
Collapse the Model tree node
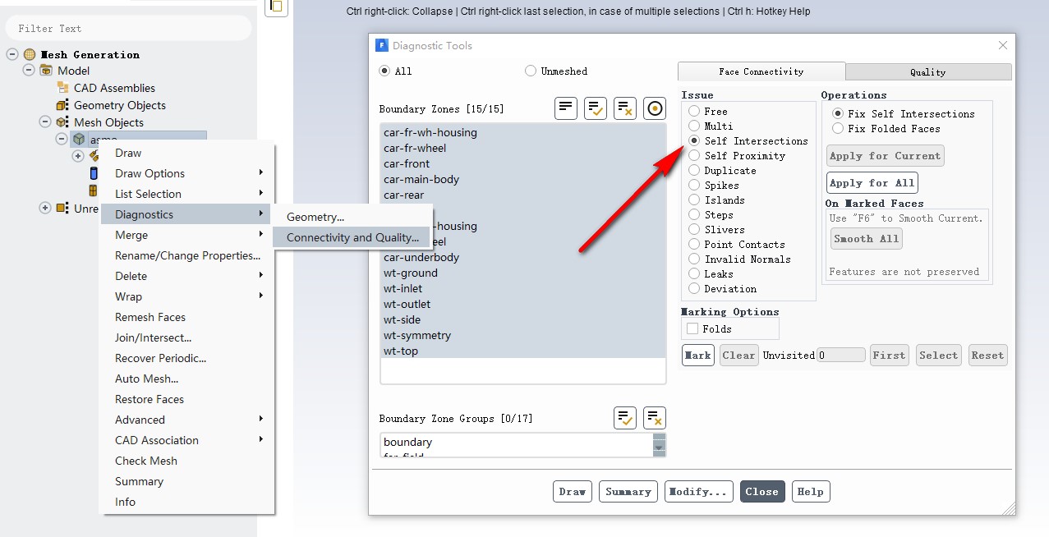[29, 71]
